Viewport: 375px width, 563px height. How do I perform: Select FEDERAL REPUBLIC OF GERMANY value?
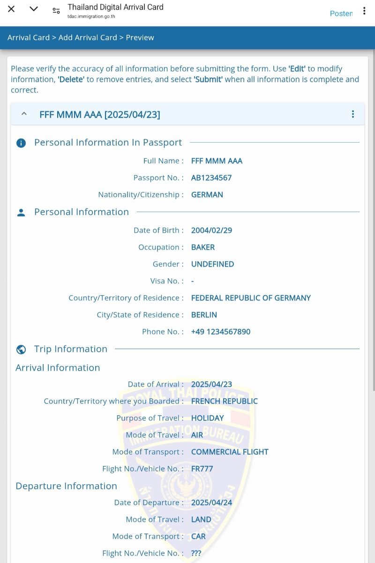(x=251, y=298)
